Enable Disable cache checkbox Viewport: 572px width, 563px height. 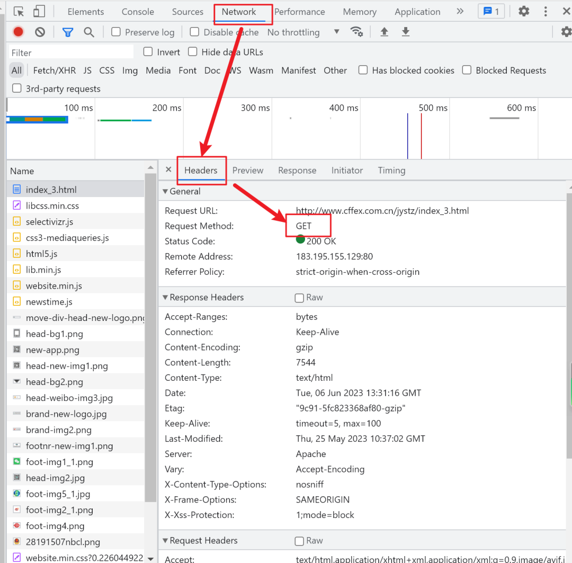pos(194,32)
